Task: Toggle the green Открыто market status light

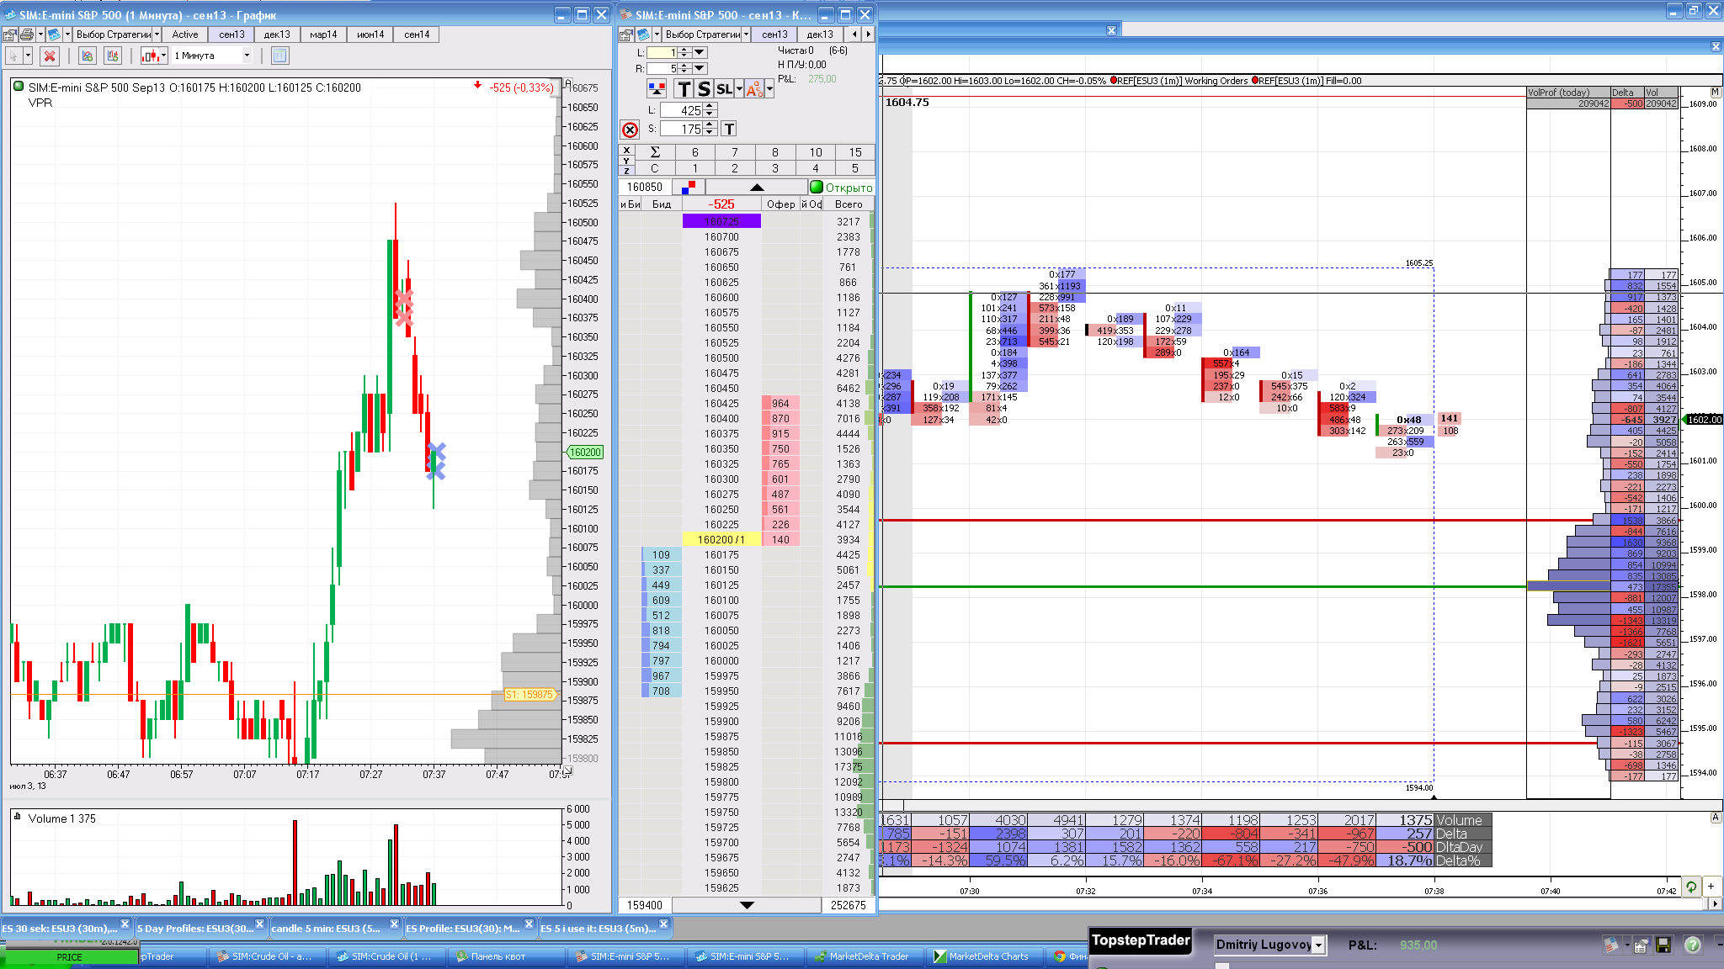Action: pyautogui.click(x=816, y=187)
